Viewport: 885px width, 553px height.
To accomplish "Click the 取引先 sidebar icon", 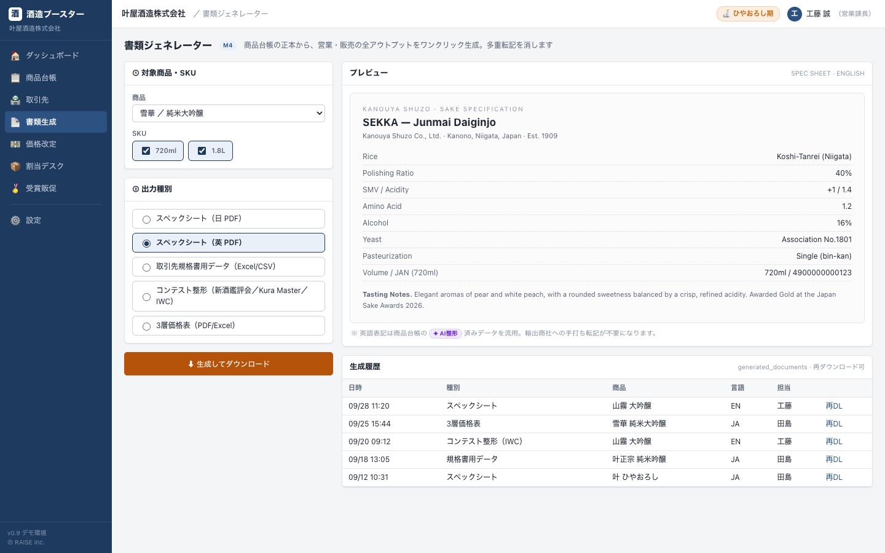I will tap(15, 100).
